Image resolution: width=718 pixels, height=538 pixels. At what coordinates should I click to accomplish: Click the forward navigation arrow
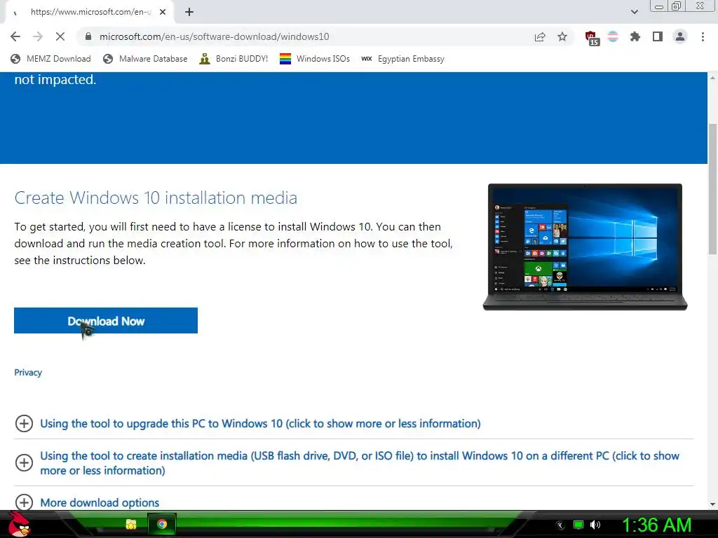point(38,36)
